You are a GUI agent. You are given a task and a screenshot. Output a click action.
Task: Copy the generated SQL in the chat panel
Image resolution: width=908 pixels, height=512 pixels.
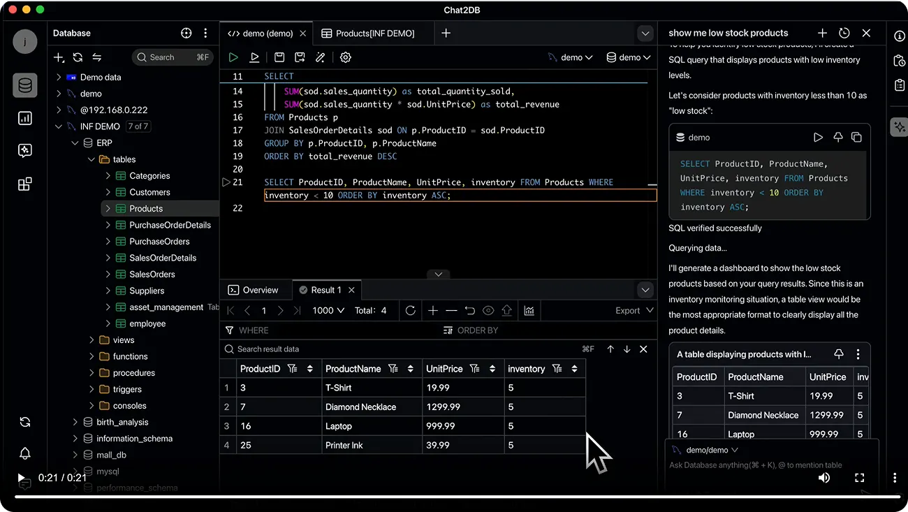click(856, 138)
